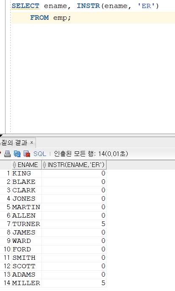Click the 'ER' string literal in the editor
The image size is (175, 291).
[x=146, y=6]
